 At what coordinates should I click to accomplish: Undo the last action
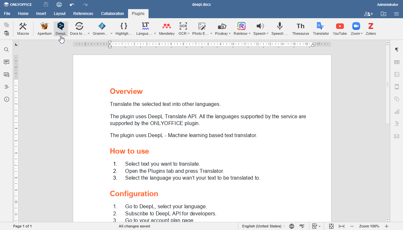[x=72, y=5]
